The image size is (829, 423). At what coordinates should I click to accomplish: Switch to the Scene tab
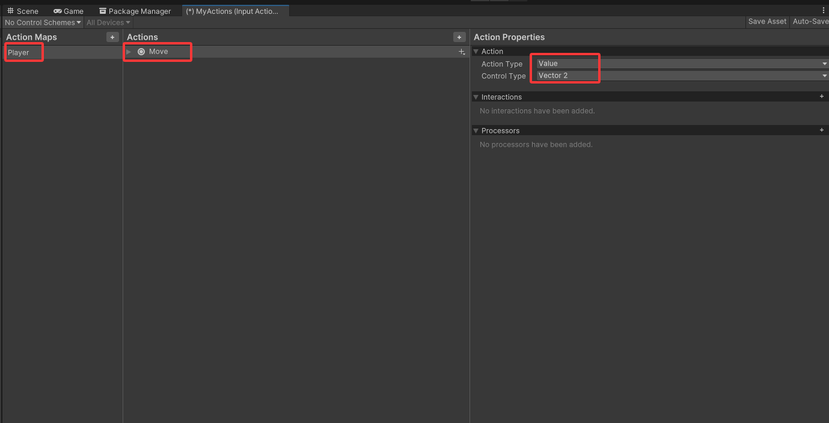click(x=23, y=11)
